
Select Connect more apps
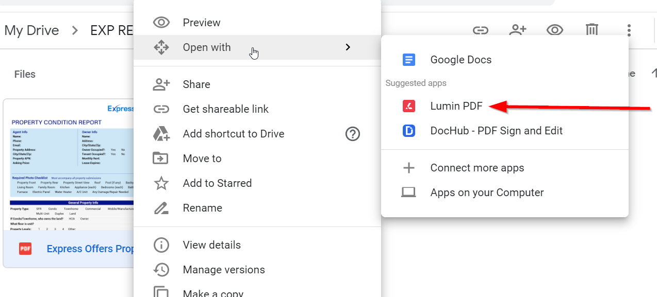505,168
